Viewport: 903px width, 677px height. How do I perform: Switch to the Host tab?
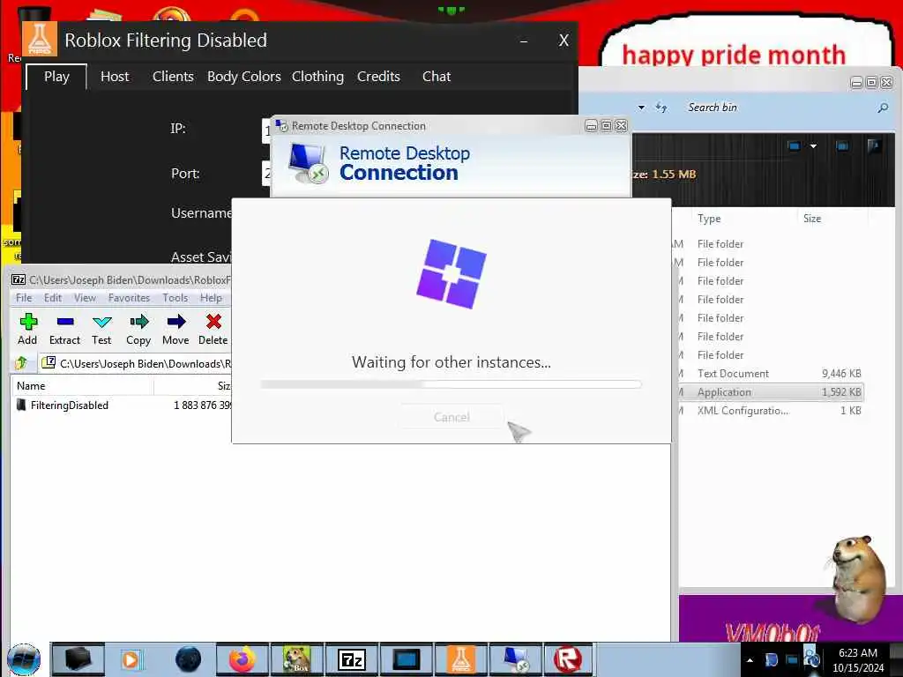[115, 77]
